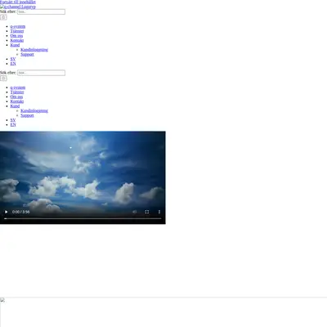The image size is (327, 327).
Task: Focus the first 'Sök efter' search field
Action: (x=41, y=11)
